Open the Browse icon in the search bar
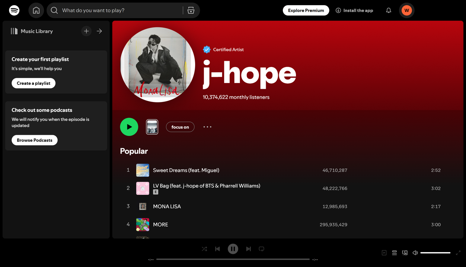The height and width of the screenshot is (267, 466). coord(191,10)
